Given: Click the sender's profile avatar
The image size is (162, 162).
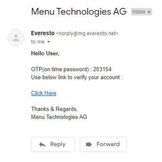Looking at the screenshot, I should coord(16,38).
